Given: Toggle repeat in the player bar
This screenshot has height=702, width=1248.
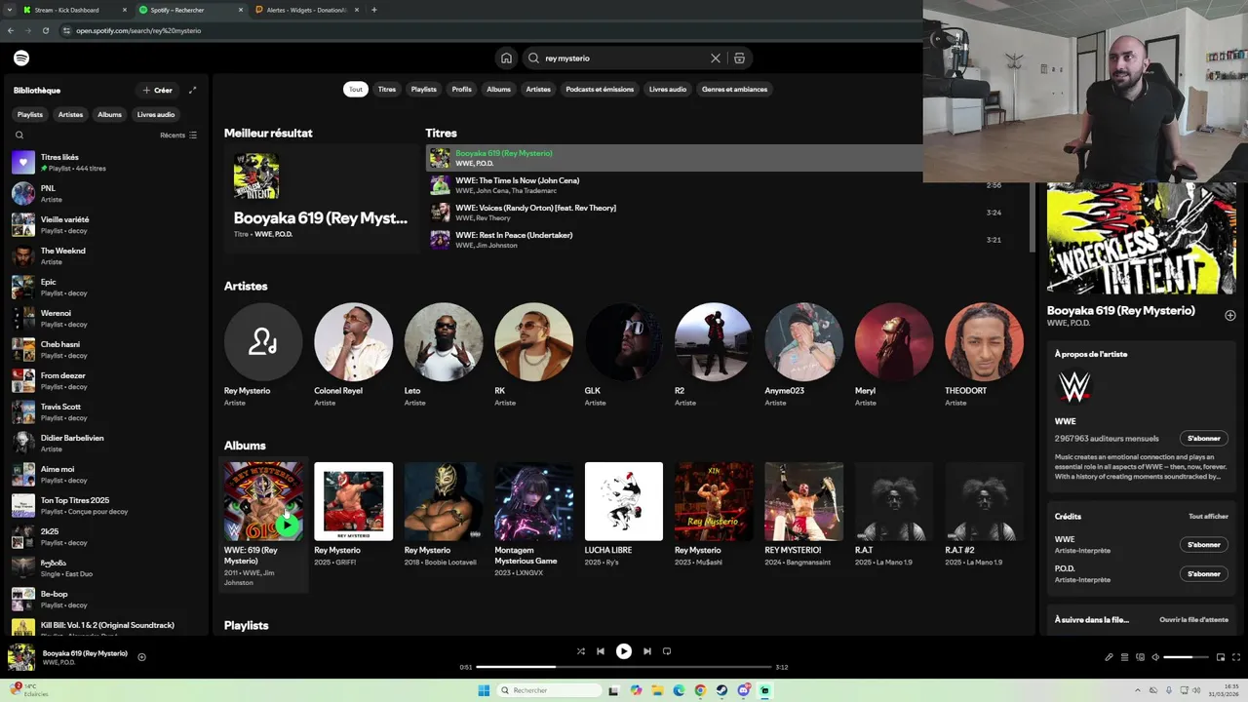Looking at the screenshot, I should pyautogui.click(x=667, y=651).
